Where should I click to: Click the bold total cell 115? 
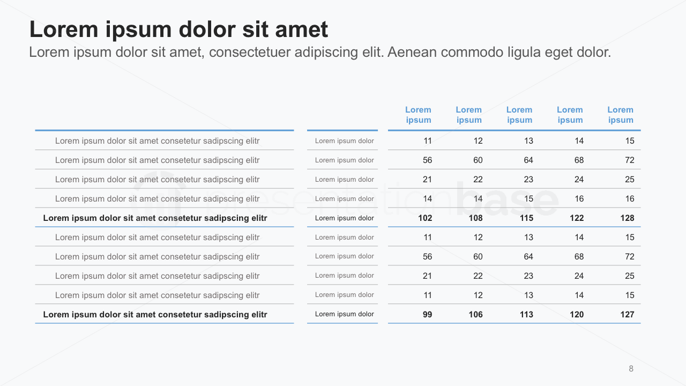526,218
